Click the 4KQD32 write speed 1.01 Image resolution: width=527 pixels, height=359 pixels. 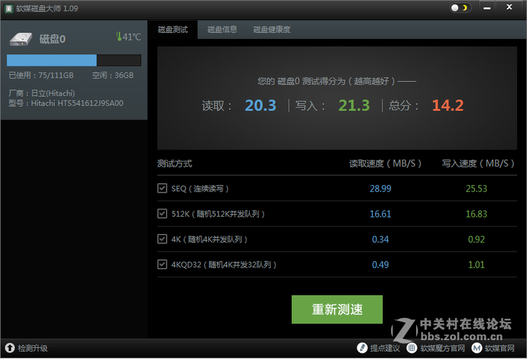tap(476, 265)
